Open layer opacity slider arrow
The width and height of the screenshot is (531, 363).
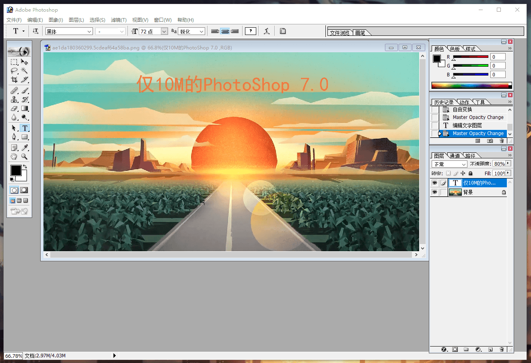508,164
